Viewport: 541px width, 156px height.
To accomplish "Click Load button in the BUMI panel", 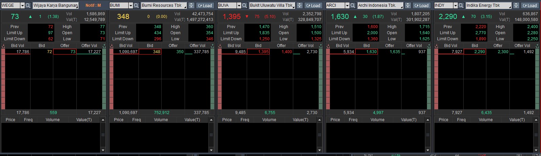I will pyautogui.click(x=205, y=5).
